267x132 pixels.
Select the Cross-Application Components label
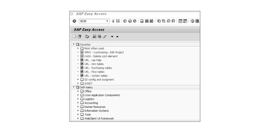(x=102, y=95)
